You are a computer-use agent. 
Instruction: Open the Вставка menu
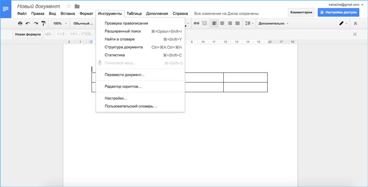[68, 14]
